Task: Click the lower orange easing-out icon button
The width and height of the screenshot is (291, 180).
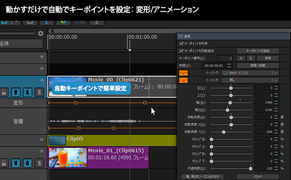Action: point(183,81)
